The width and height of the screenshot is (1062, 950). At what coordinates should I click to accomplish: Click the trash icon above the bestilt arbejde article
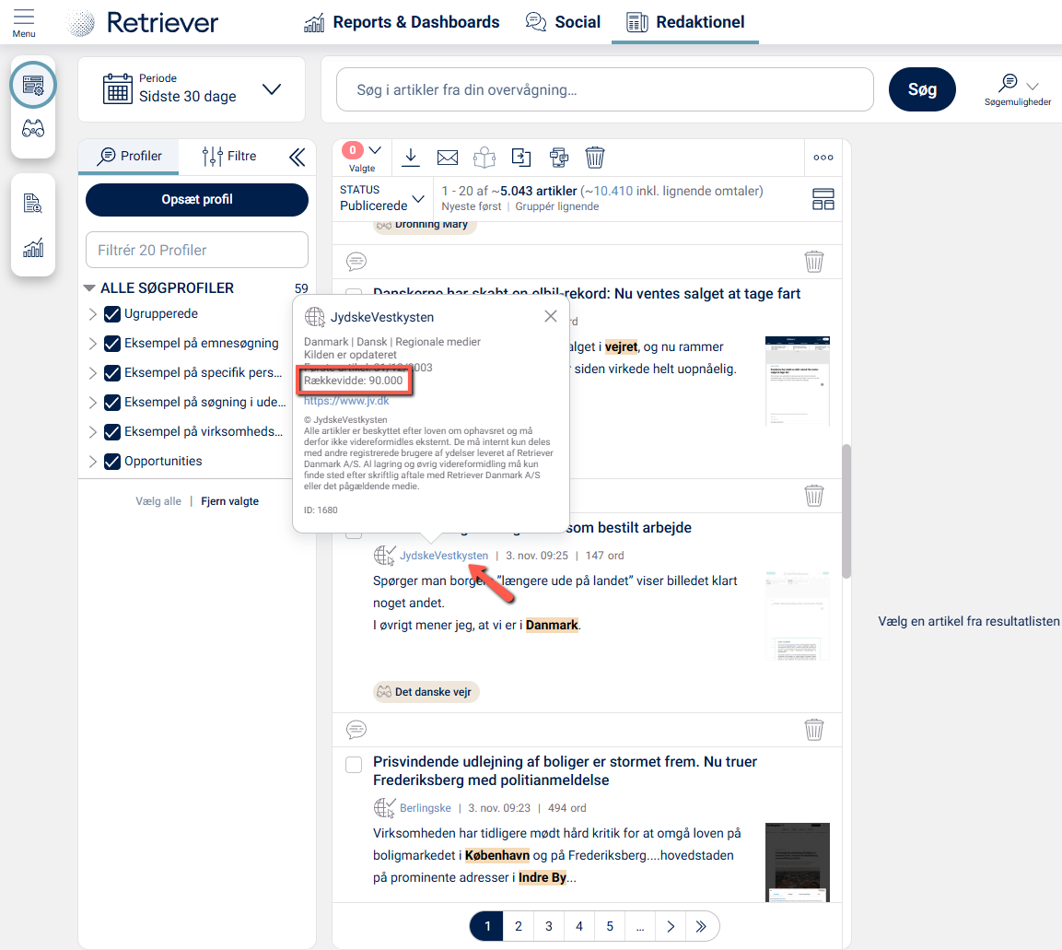click(813, 496)
